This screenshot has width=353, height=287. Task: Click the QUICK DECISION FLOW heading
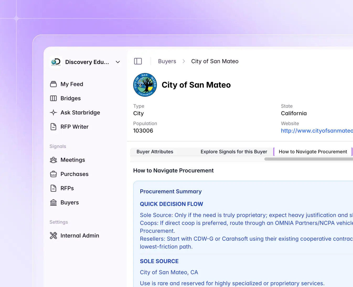point(172,204)
